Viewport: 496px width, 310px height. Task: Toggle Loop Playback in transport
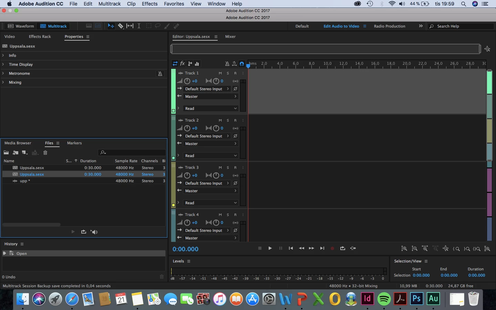[342, 248]
